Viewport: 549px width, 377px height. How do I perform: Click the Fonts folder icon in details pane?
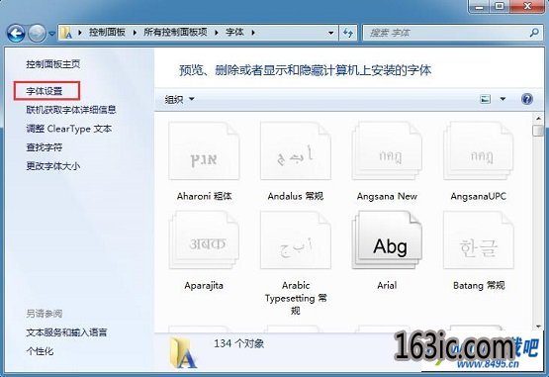tap(183, 352)
